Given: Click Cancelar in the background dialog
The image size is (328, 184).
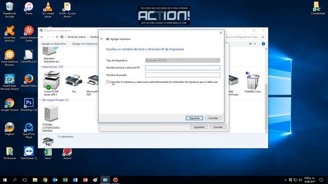Looking at the screenshot, I should pos(218,127).
